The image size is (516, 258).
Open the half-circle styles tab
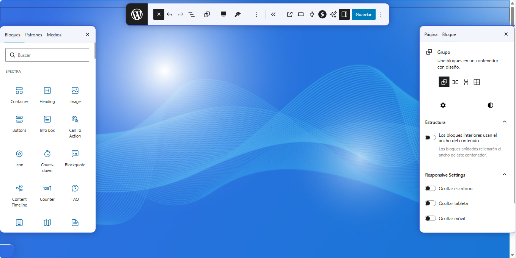490,105
